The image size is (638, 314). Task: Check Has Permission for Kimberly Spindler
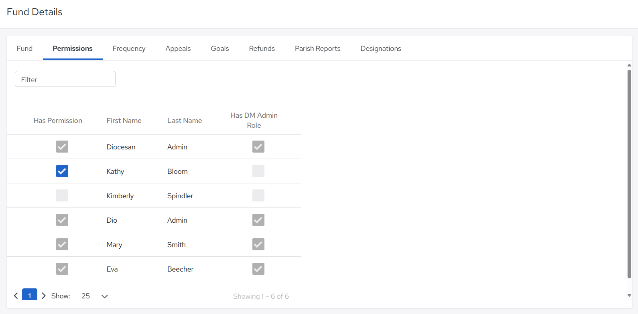[62, 195]
